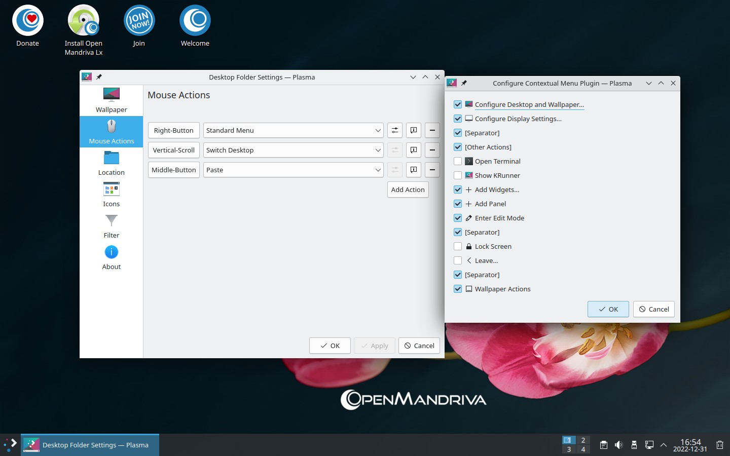Image resolution: width=730 pixels, height=456 pixels.
Task: Uncheck Configure Desktop and Wallpaper option
Action: coord(458,104)
